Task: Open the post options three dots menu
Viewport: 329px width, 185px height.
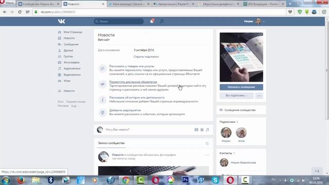Action: click(x=207, y=155)
